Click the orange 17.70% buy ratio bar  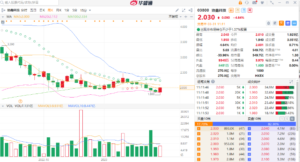(x=204, y=124)
